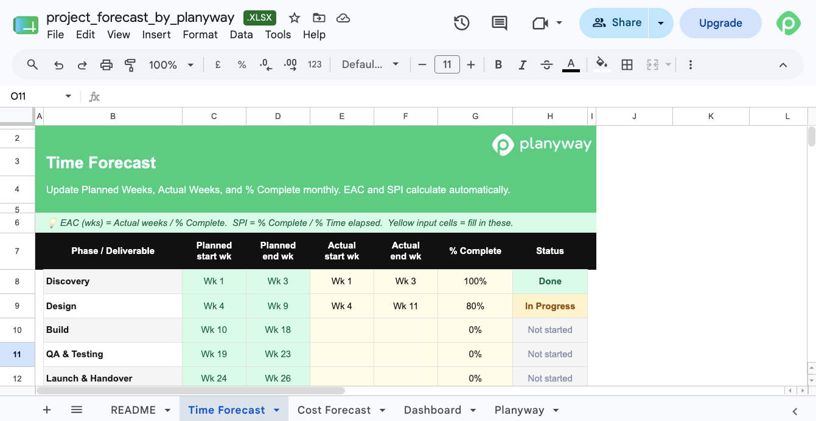Switch to the Planyway sheet tab
The height and width of the screenshot is (421, 816).
(x=519, y=410)
